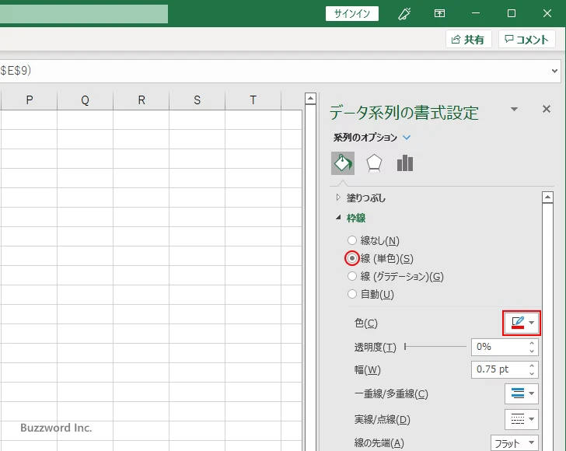Click the 透明度 slider track

[x=435, y=347]
